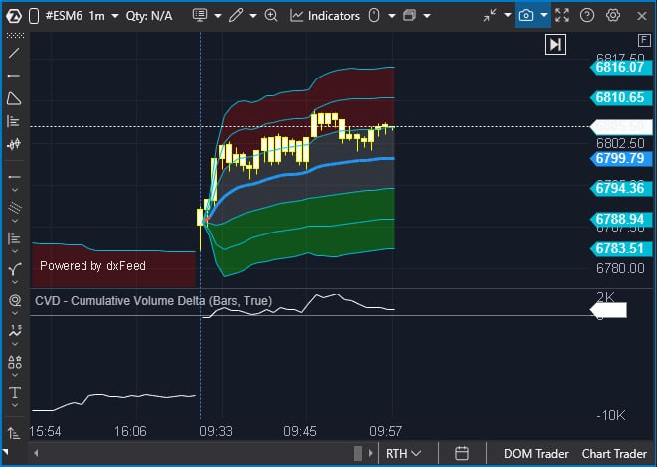Image resolution: width=657 pixels, height=467 pixels.
Task: Open chart settings gear icon
Action: tap(613, 16)
